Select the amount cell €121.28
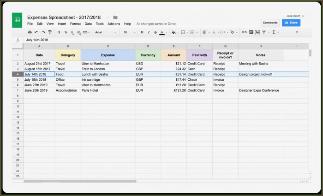The image size is (323, 196). point(173,90)
